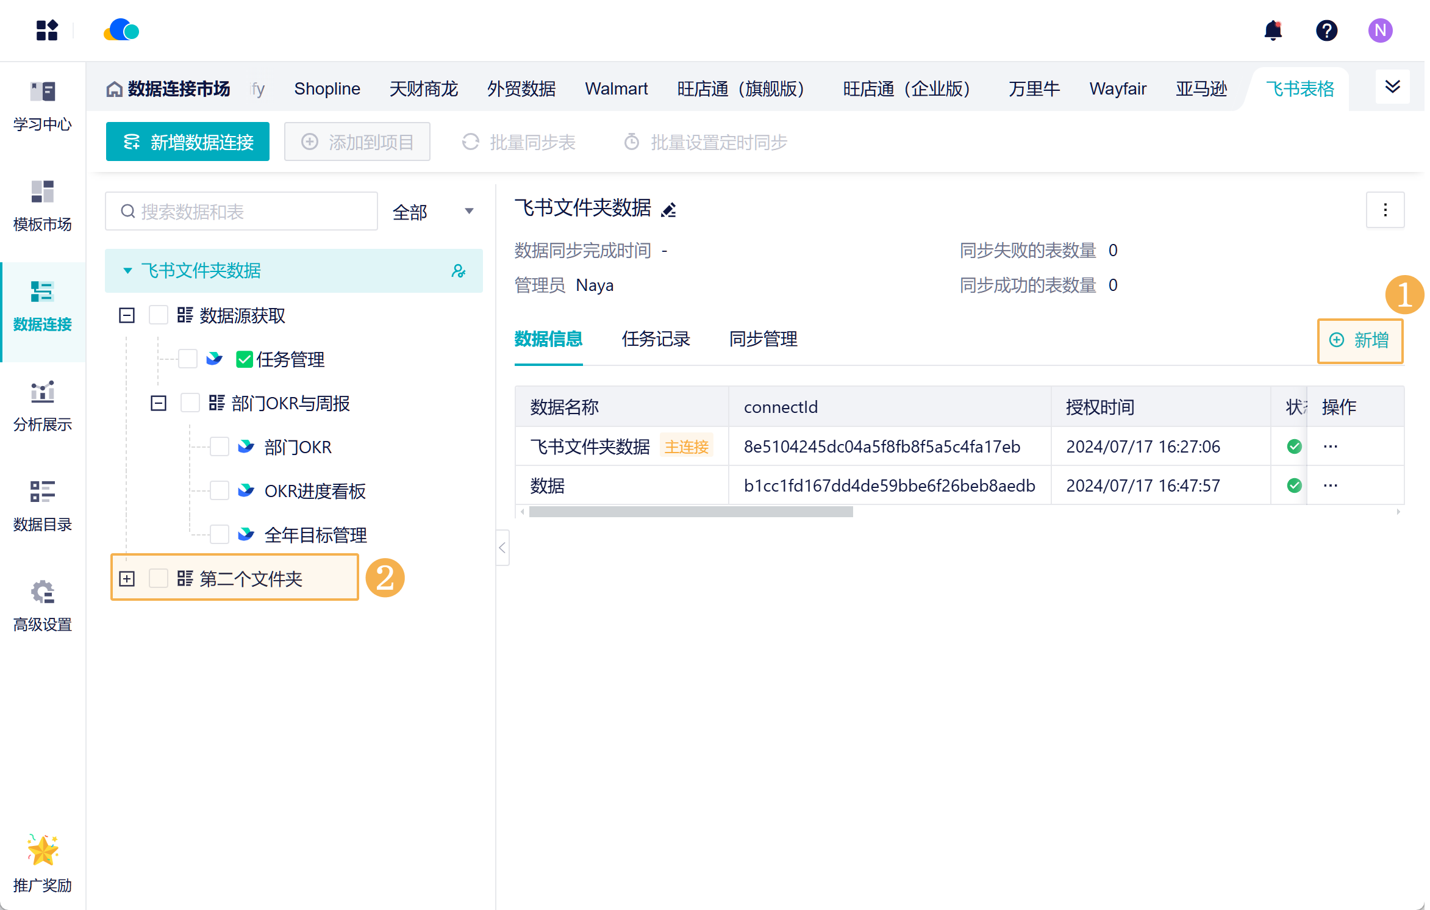Open the three-dot more menu of the detail panel
The height and width of the screenshot is (910, 1430).
point(1385,210)
